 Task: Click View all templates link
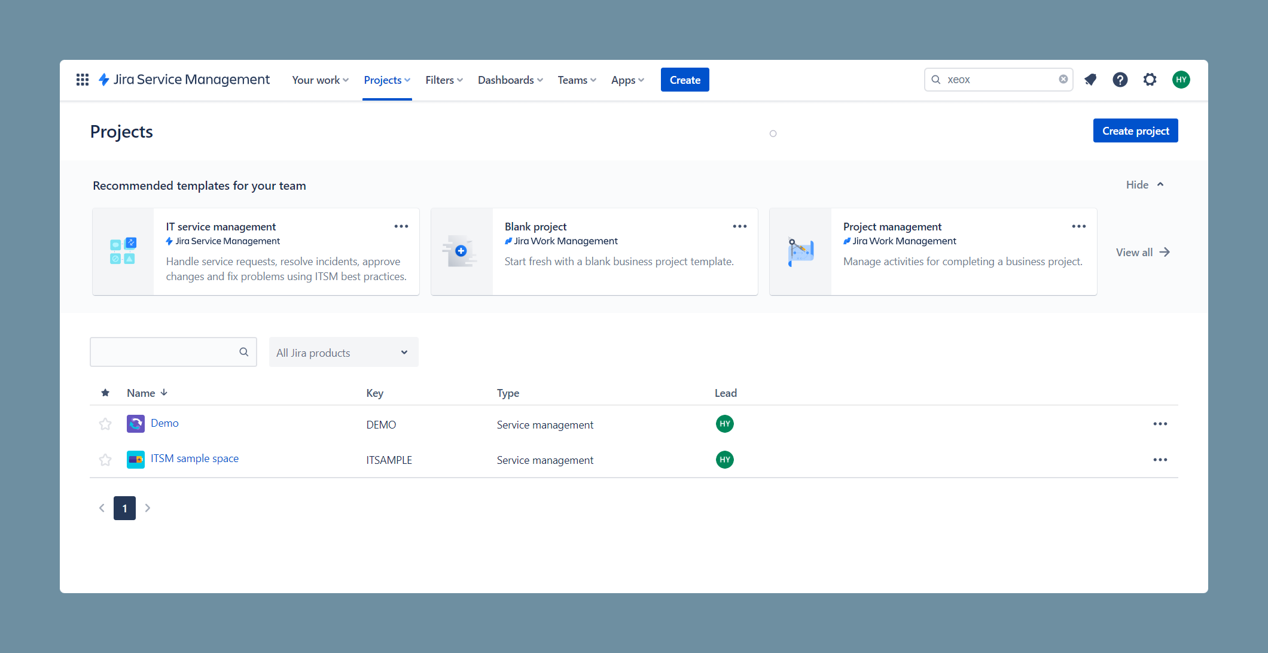coord(1143,252)
